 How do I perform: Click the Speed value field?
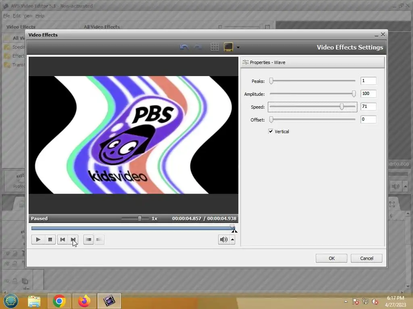coord(368,106)
